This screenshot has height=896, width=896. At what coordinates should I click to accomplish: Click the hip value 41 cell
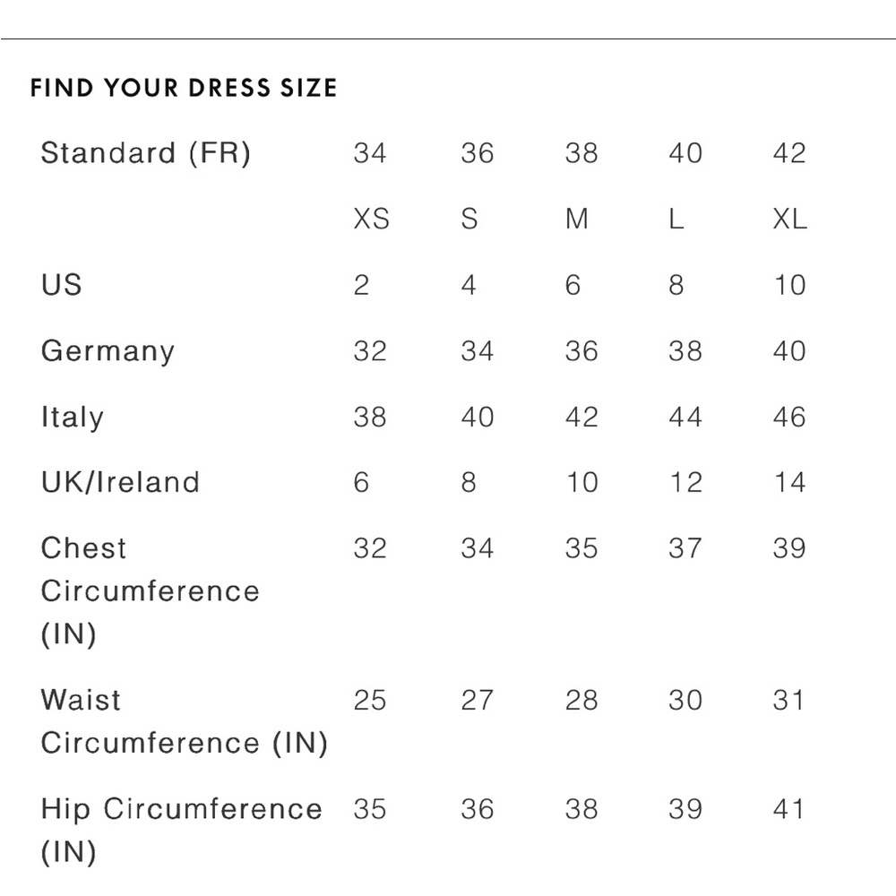789,809
